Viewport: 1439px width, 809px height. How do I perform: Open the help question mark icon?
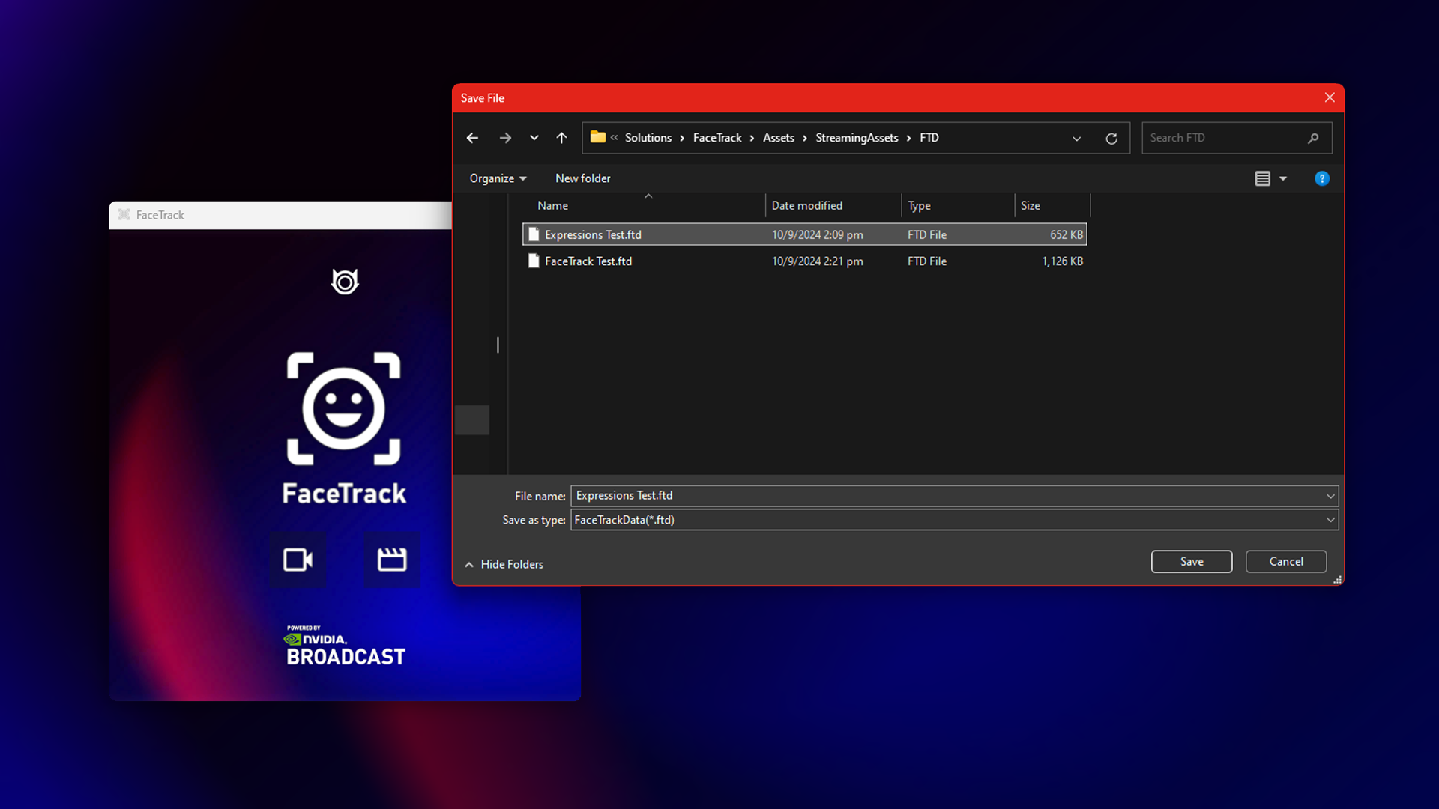(1322, 178)
